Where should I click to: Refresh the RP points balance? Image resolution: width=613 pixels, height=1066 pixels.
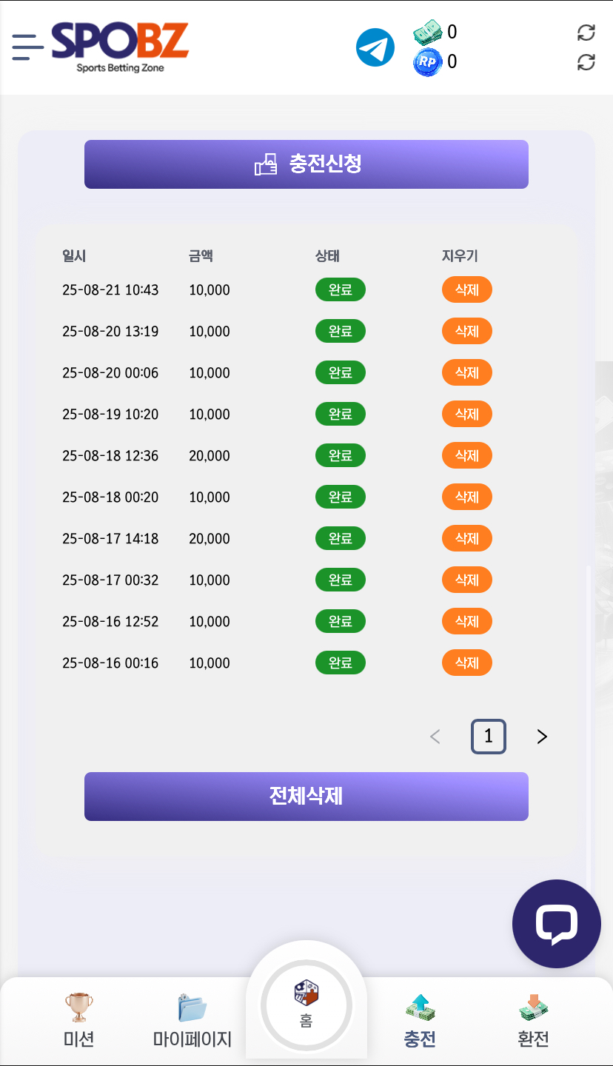point(586,62)
